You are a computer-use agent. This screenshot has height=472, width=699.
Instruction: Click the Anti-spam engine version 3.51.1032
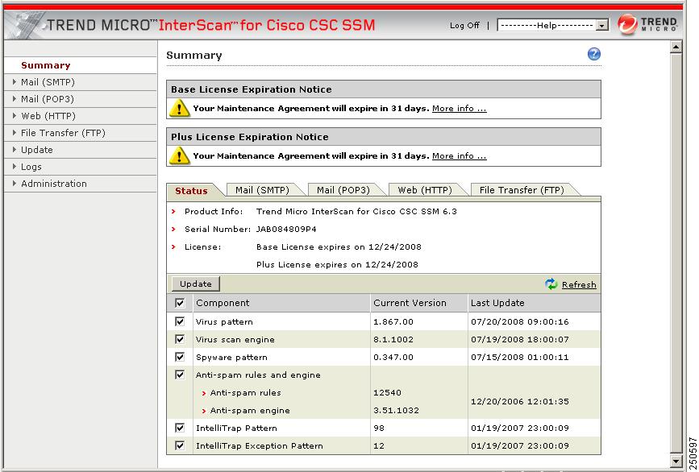coord(396,411)
